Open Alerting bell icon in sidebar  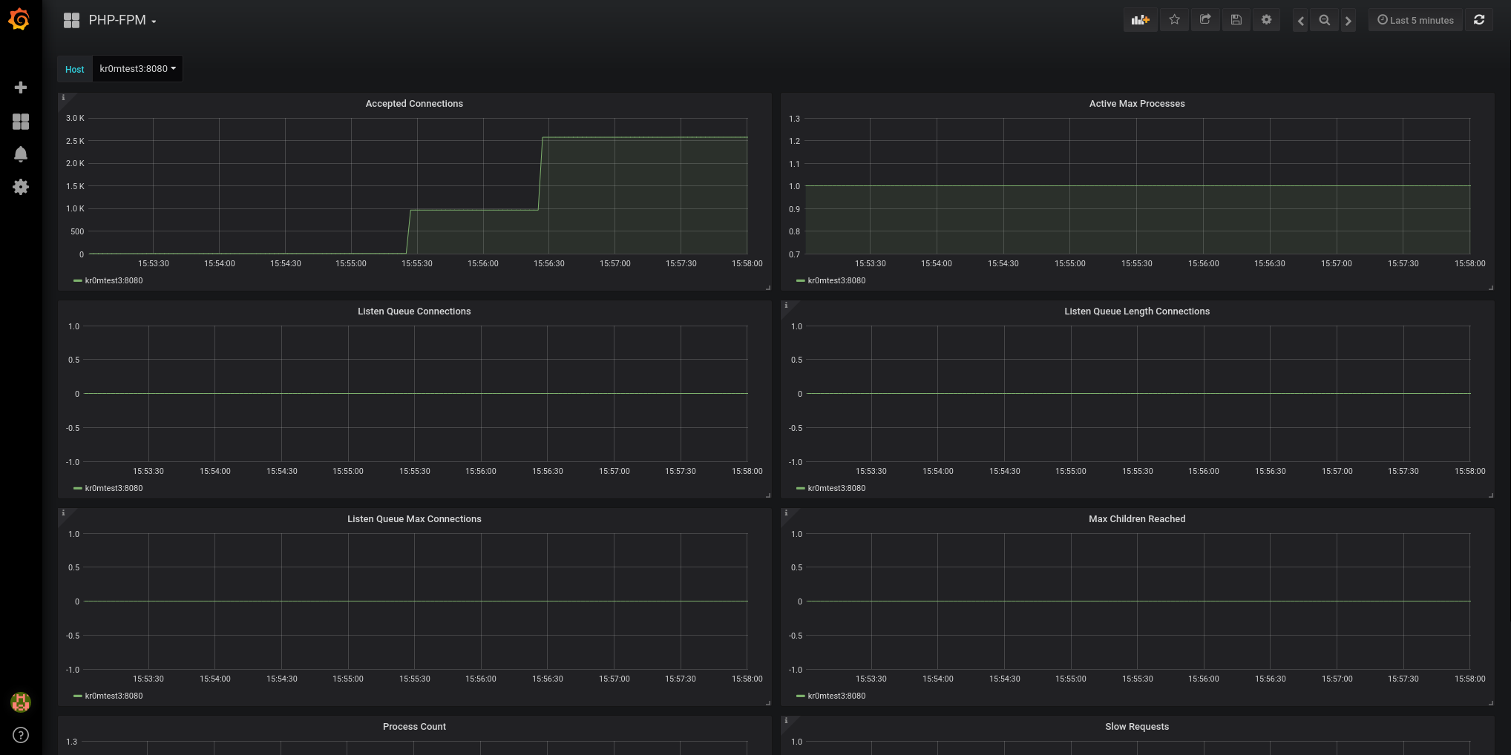pos(21,154)
